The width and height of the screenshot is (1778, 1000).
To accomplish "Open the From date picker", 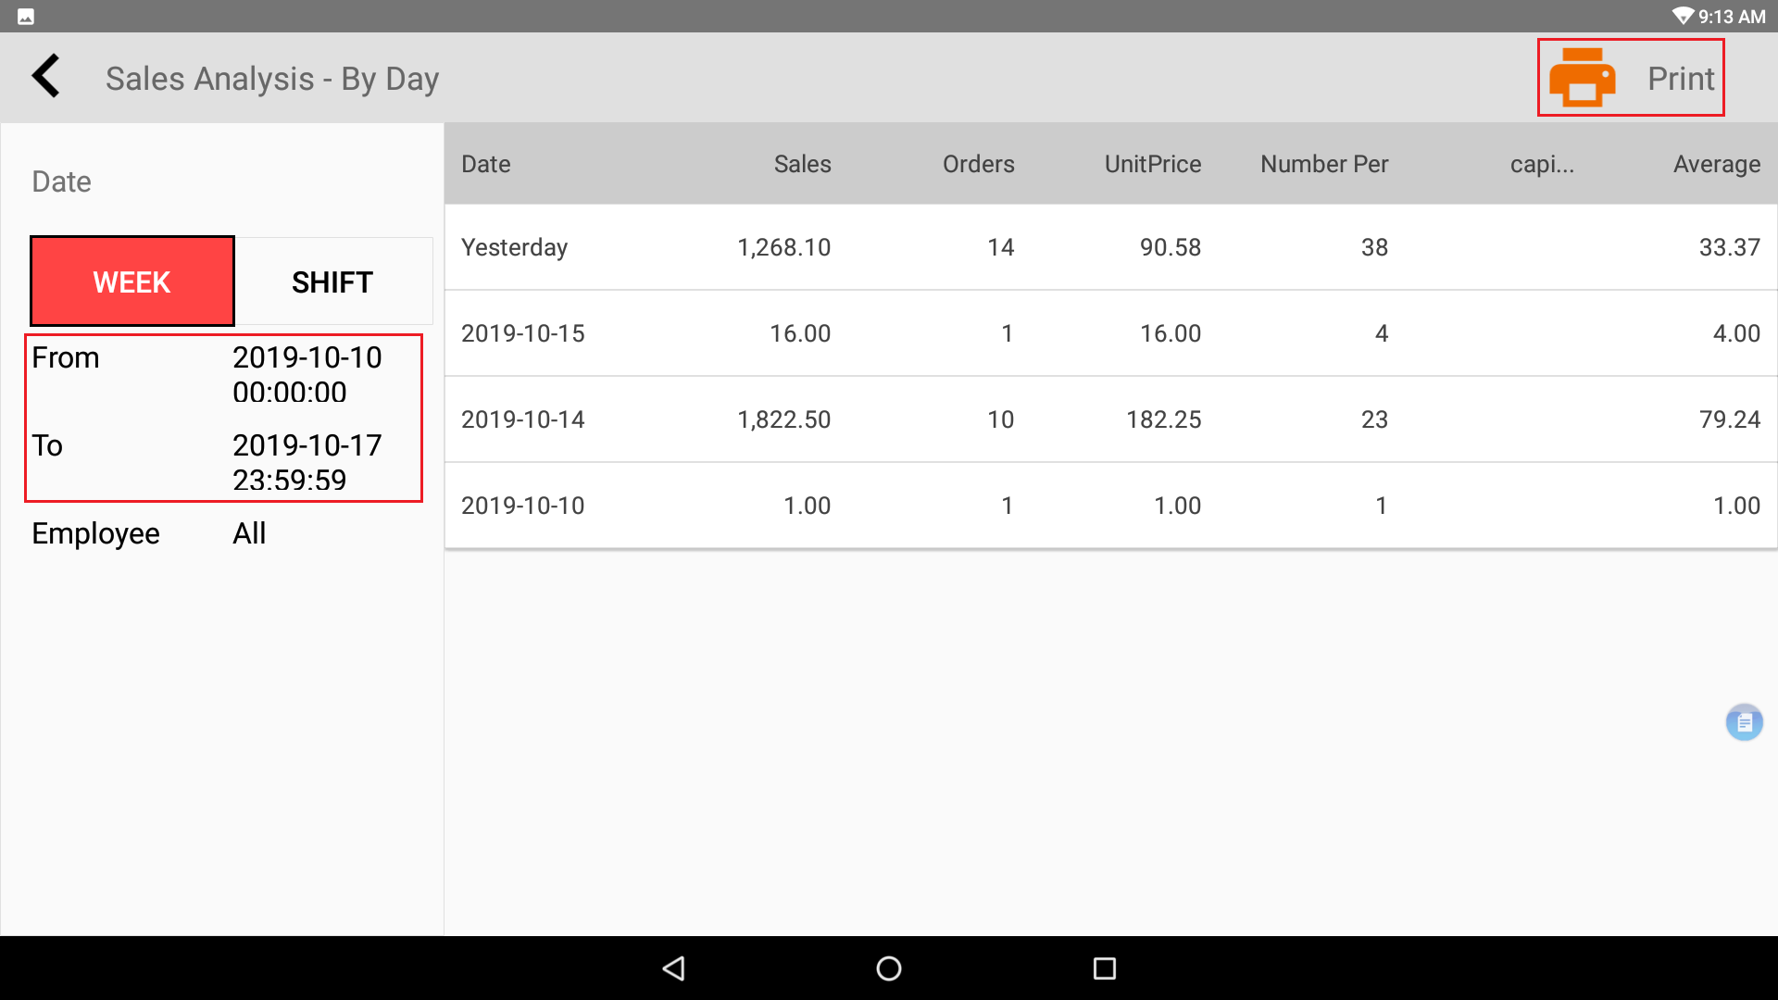I will tap(307, 375).
